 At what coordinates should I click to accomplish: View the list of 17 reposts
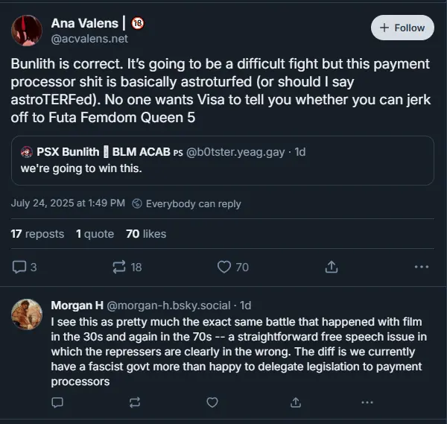click(37, 233)
